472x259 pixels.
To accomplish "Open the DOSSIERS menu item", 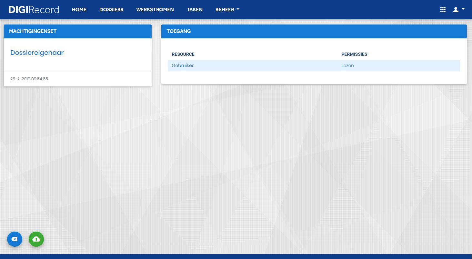I will (x=111, y=10).
